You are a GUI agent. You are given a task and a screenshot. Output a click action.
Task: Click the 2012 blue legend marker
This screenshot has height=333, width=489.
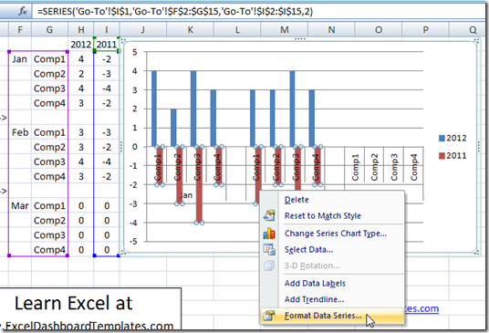pyautogui.click(x=442, y=138)
